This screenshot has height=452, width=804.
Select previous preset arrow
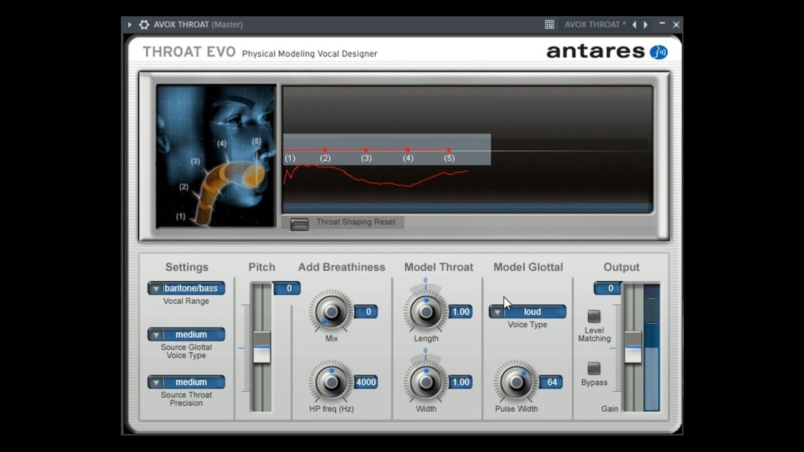click(634, 24)
